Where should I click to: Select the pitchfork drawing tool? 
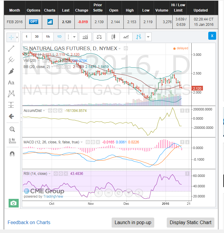click(x=11, y=60)
